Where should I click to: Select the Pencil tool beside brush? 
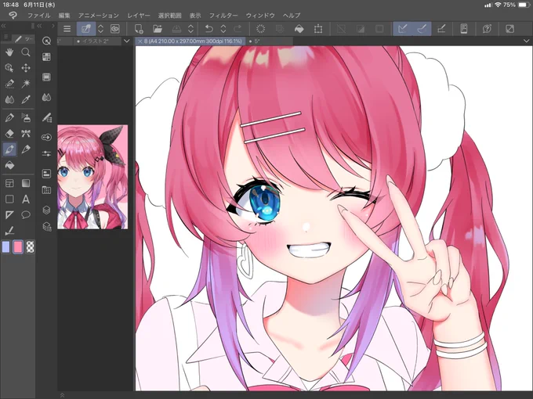coord(26,149)
